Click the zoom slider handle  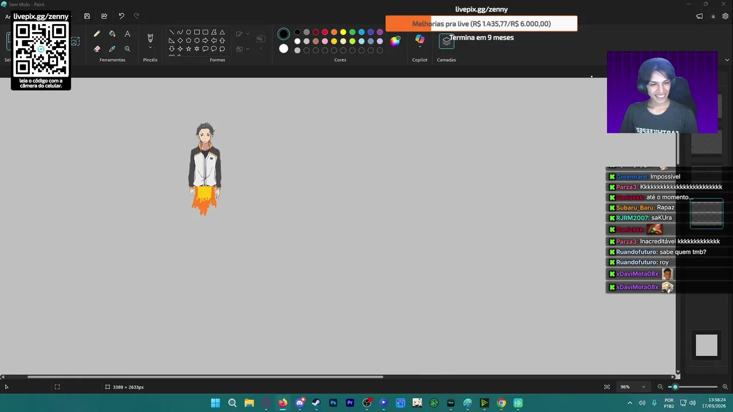[x=675, y=387]
